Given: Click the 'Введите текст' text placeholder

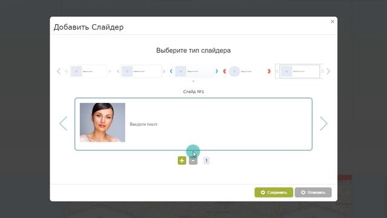Looking at the screenshot, I should pos(143,124).
